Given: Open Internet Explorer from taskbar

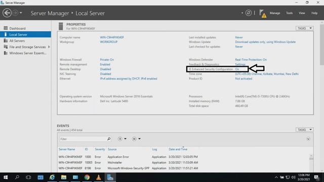Looking at the screenshot, I should click(x=52, y=177).
